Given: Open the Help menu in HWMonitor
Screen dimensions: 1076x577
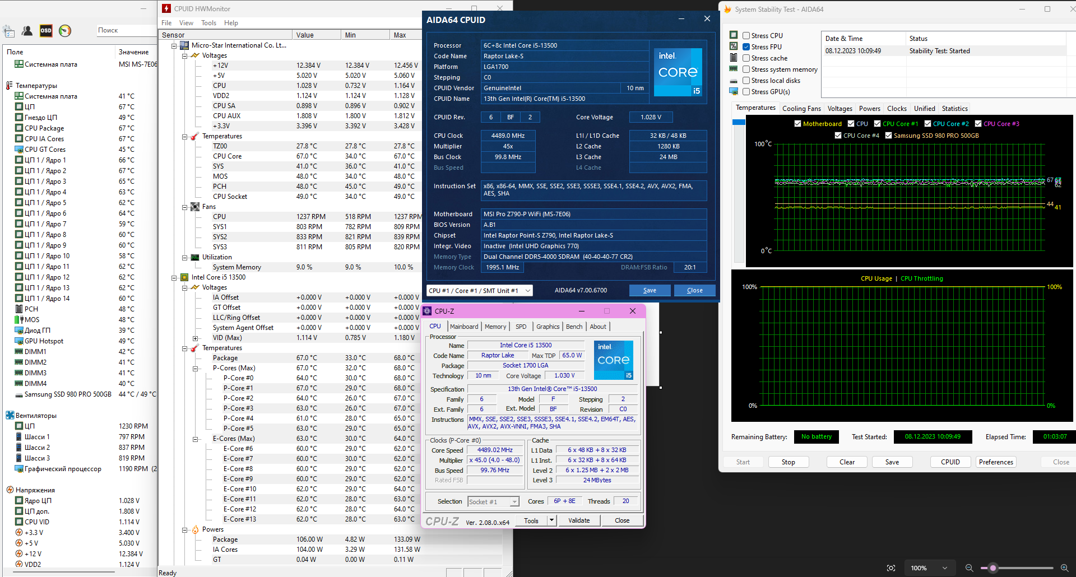Looking at the screenshot, I should pyautogui.click(x=231, y=23).
